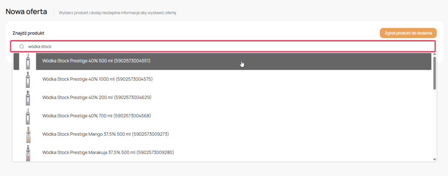Pick Wódka Stock Prestige 40% 200 ml
The width and height of the screenshot is (448, 176).
96,97
